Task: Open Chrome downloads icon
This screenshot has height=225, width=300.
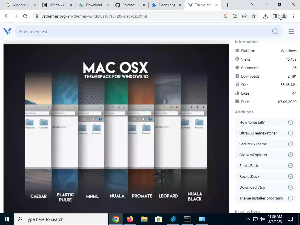Action: tap(265, 16)
